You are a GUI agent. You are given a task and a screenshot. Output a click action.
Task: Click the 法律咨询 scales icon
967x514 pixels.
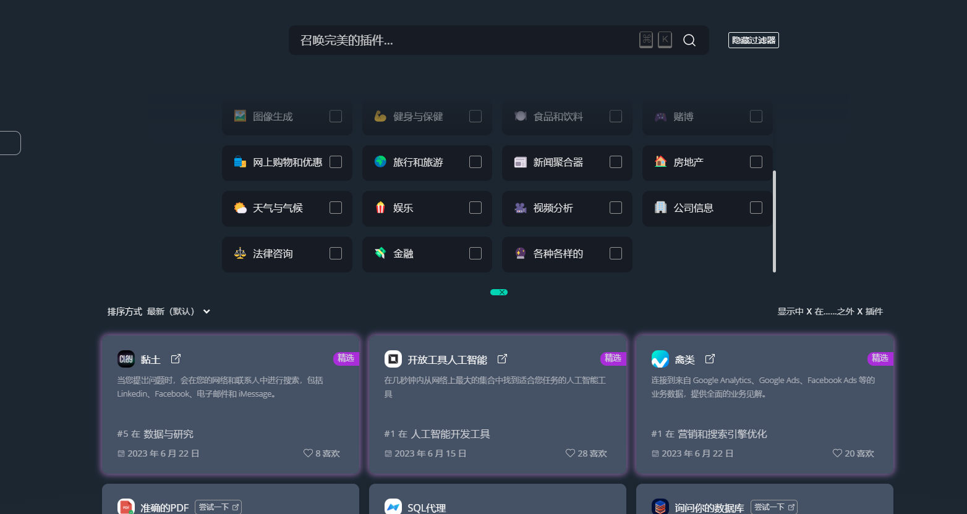click(240, 253)
